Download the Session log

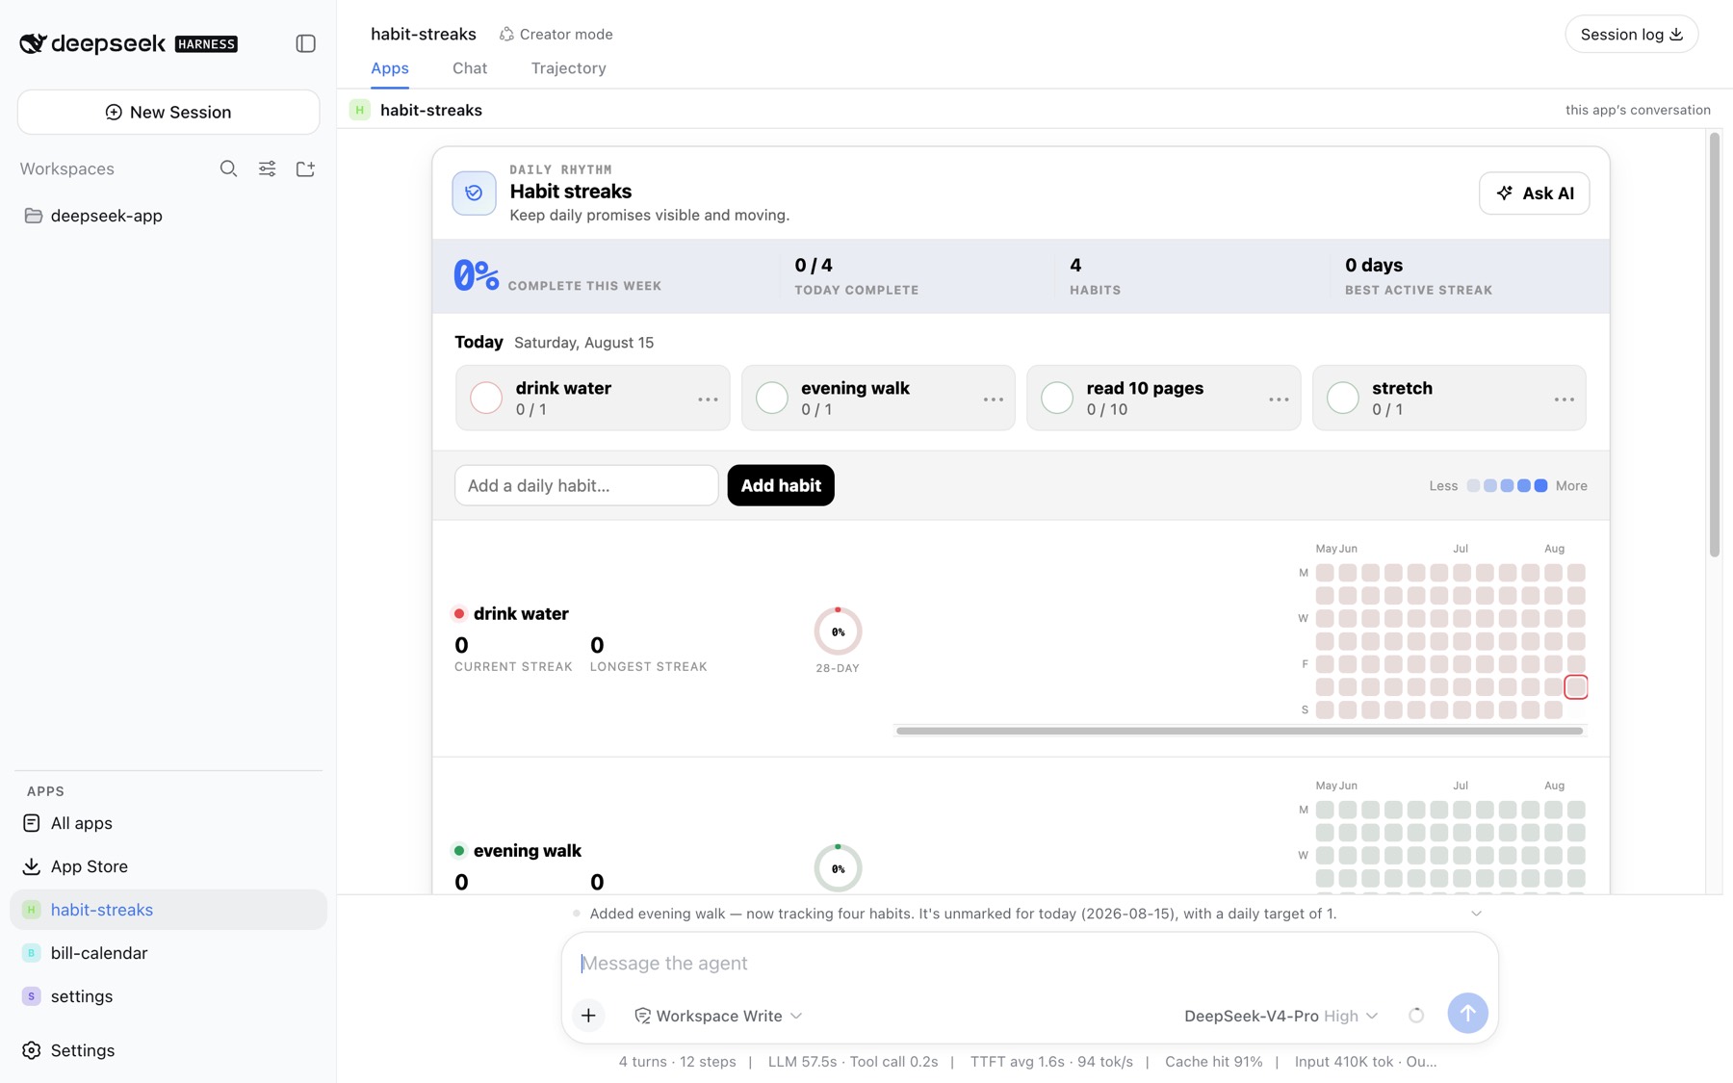tap(1631, 34)
